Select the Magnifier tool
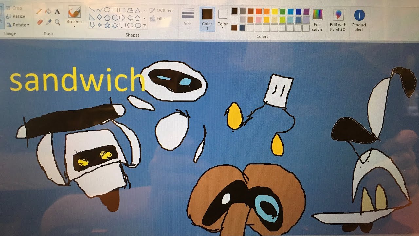Viewport: 419px width, 236px height. pyautogui.click(x=57, y=22)
